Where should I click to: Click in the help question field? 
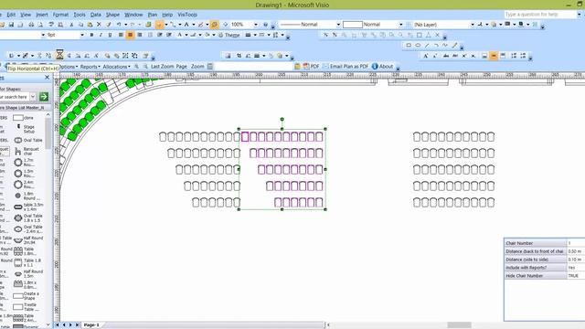(540, 15)
